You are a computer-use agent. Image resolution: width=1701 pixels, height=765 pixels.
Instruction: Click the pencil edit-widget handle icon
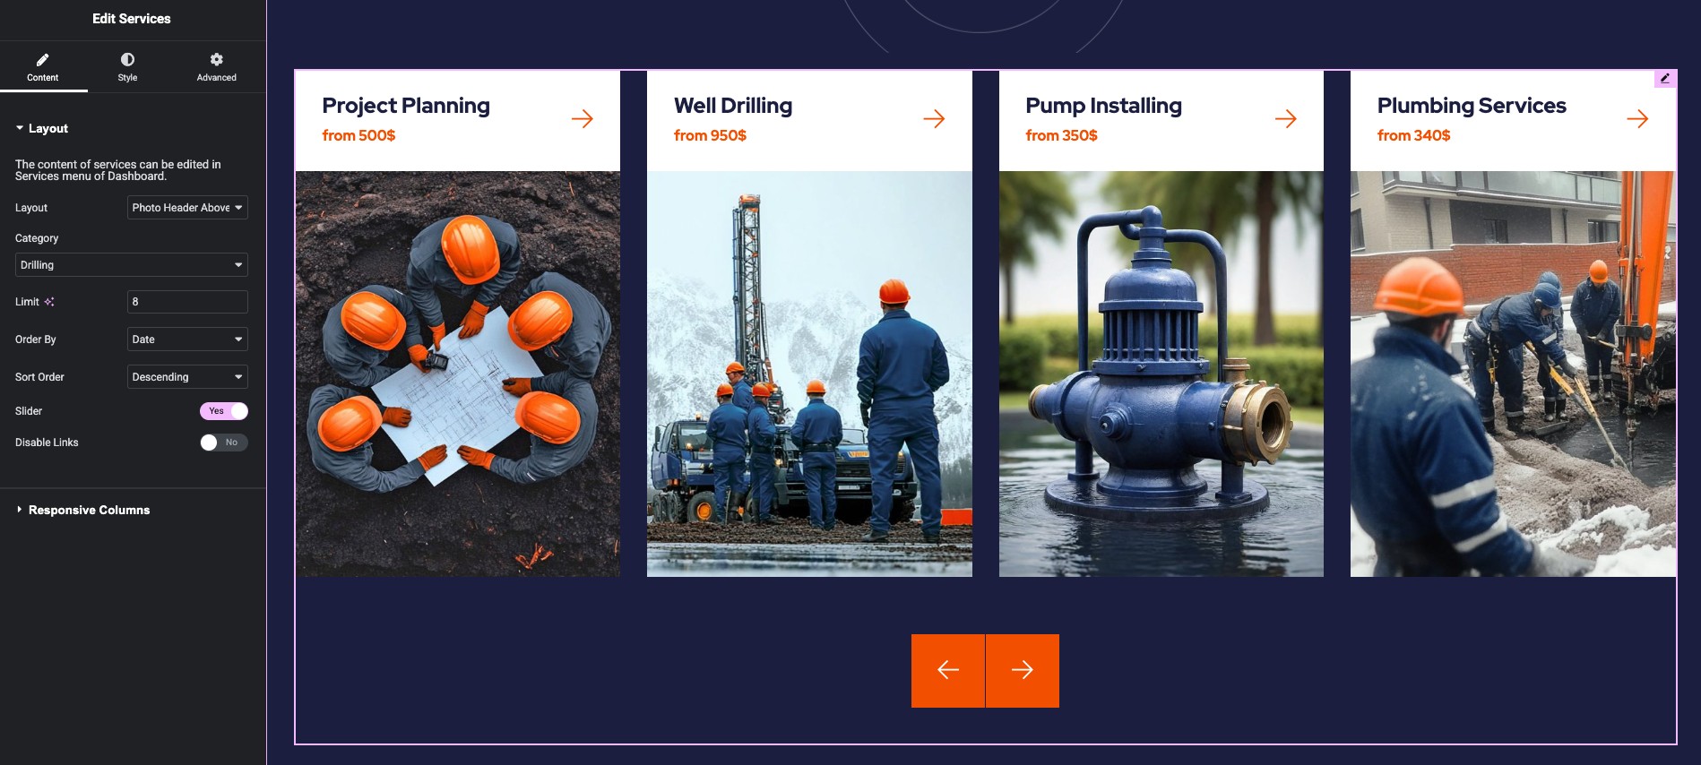pyautogui.click(x=1665, y=79)
